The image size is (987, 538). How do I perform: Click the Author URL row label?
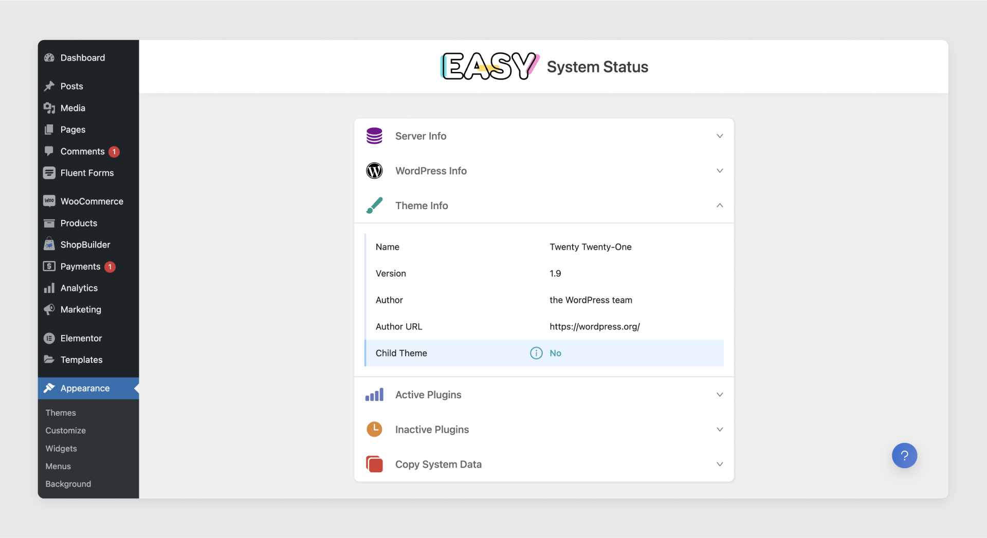[x=399, y=326]
